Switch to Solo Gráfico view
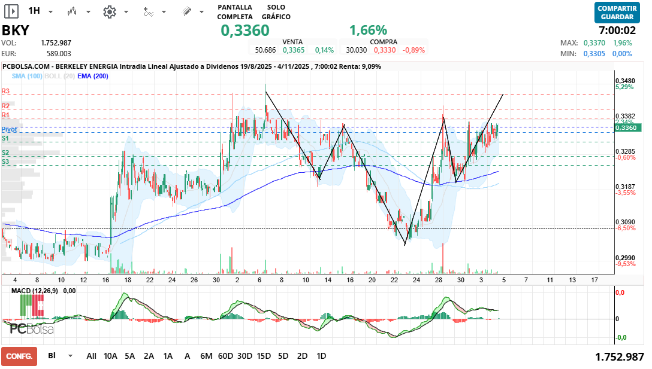 tap(276, 11)
